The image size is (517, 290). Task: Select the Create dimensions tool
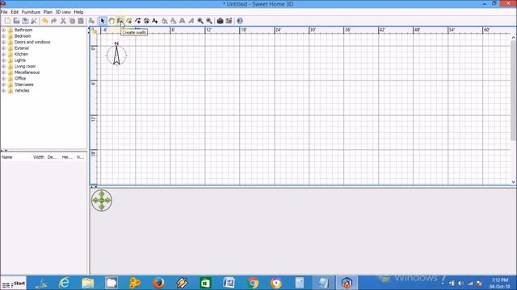[x=146, y=21]
